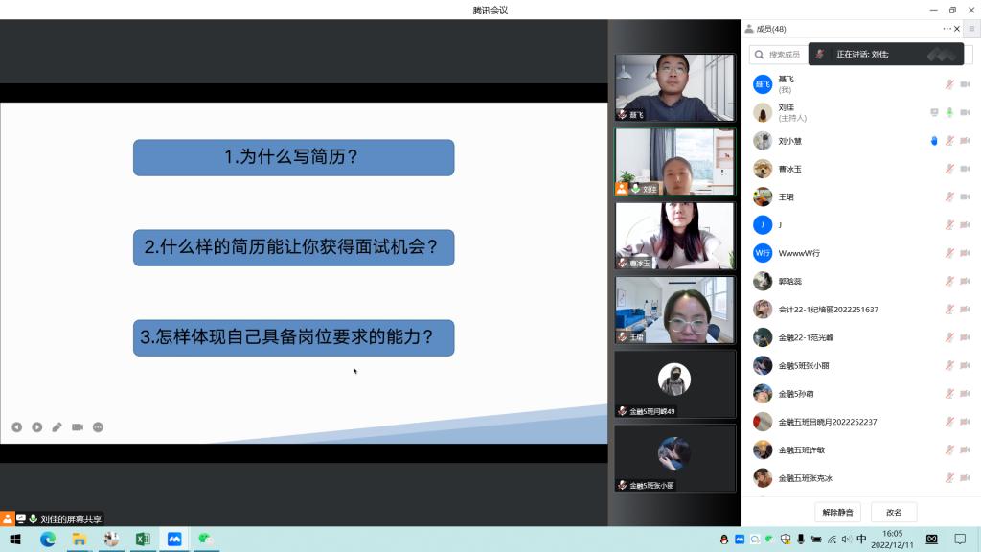Click the raised hand icon in 刘小慧's row
This screenshot has height=552, width=981.
(934, 140)
